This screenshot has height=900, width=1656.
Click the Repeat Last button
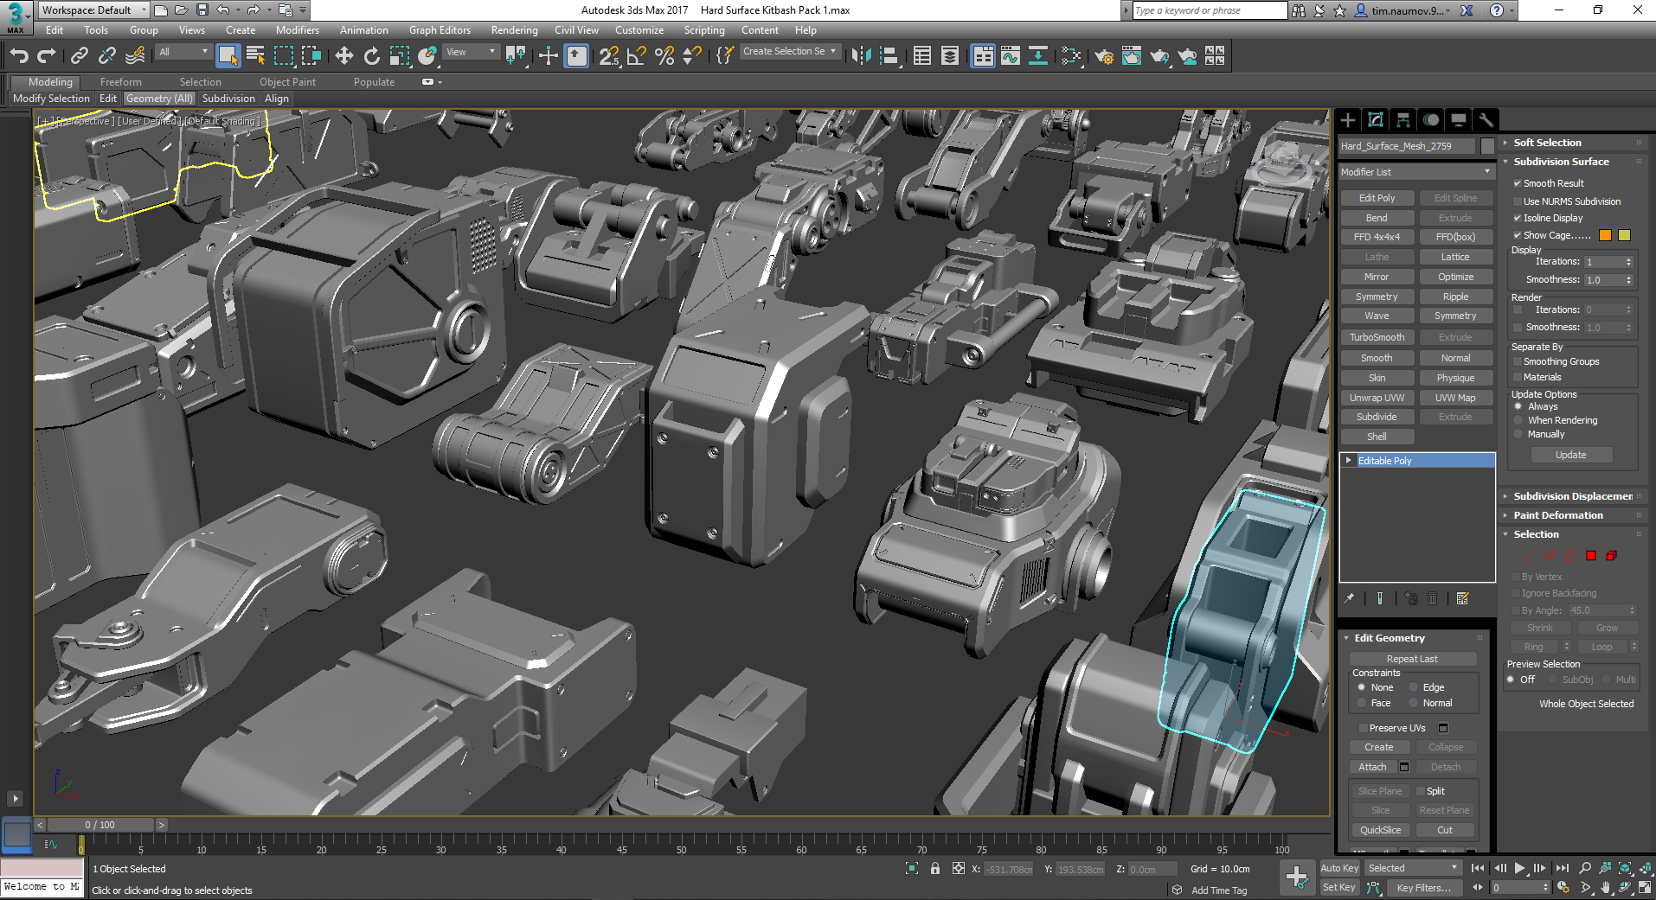pyautogui.click(x=1412, y=659)
